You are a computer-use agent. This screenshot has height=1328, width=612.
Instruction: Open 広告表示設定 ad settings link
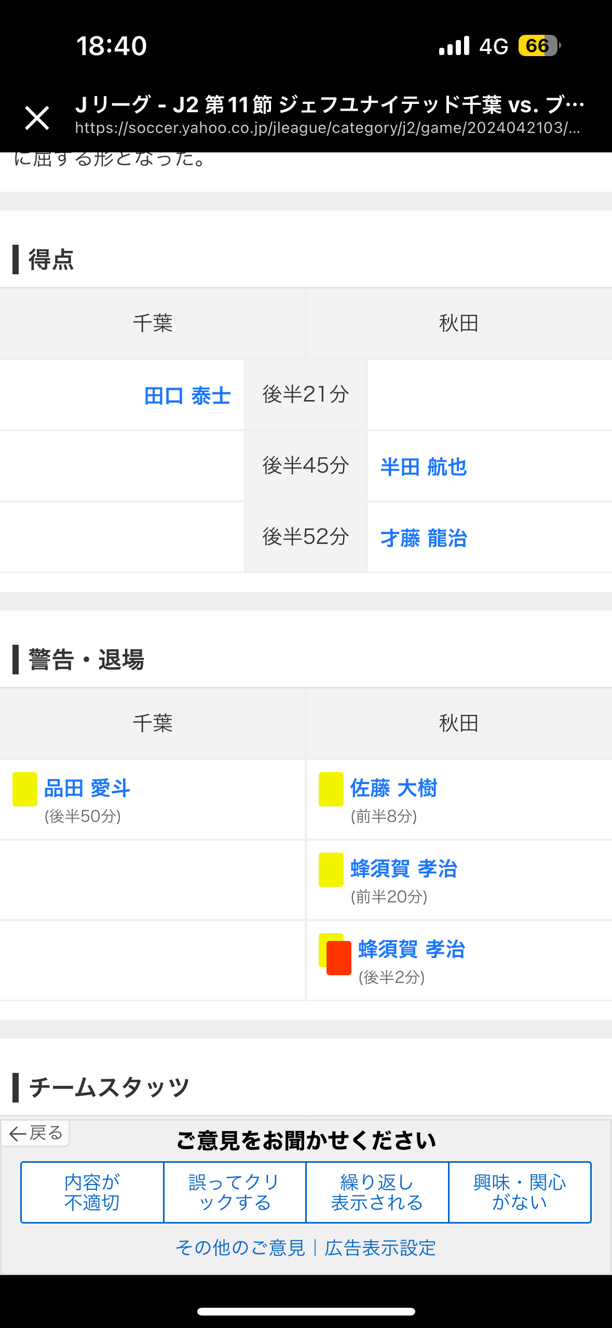click(x=380, y=1247)
